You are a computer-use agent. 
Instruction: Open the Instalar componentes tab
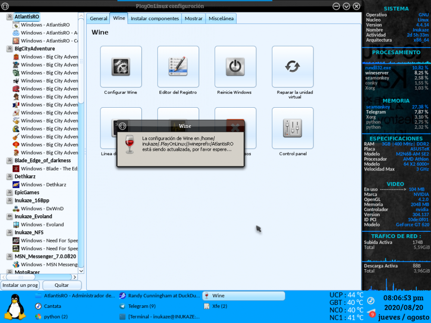[x=155, y=19]
